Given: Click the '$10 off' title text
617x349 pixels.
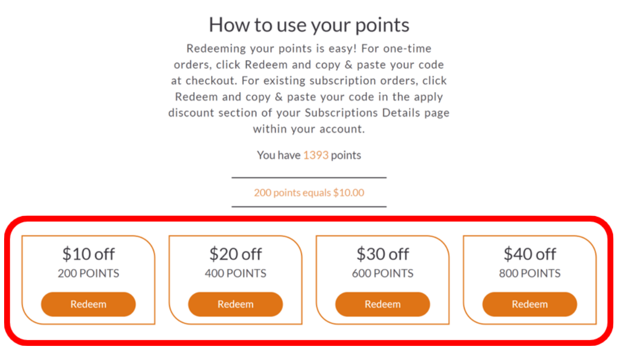Looking at the screenshot, I should (x=88, y=254).
